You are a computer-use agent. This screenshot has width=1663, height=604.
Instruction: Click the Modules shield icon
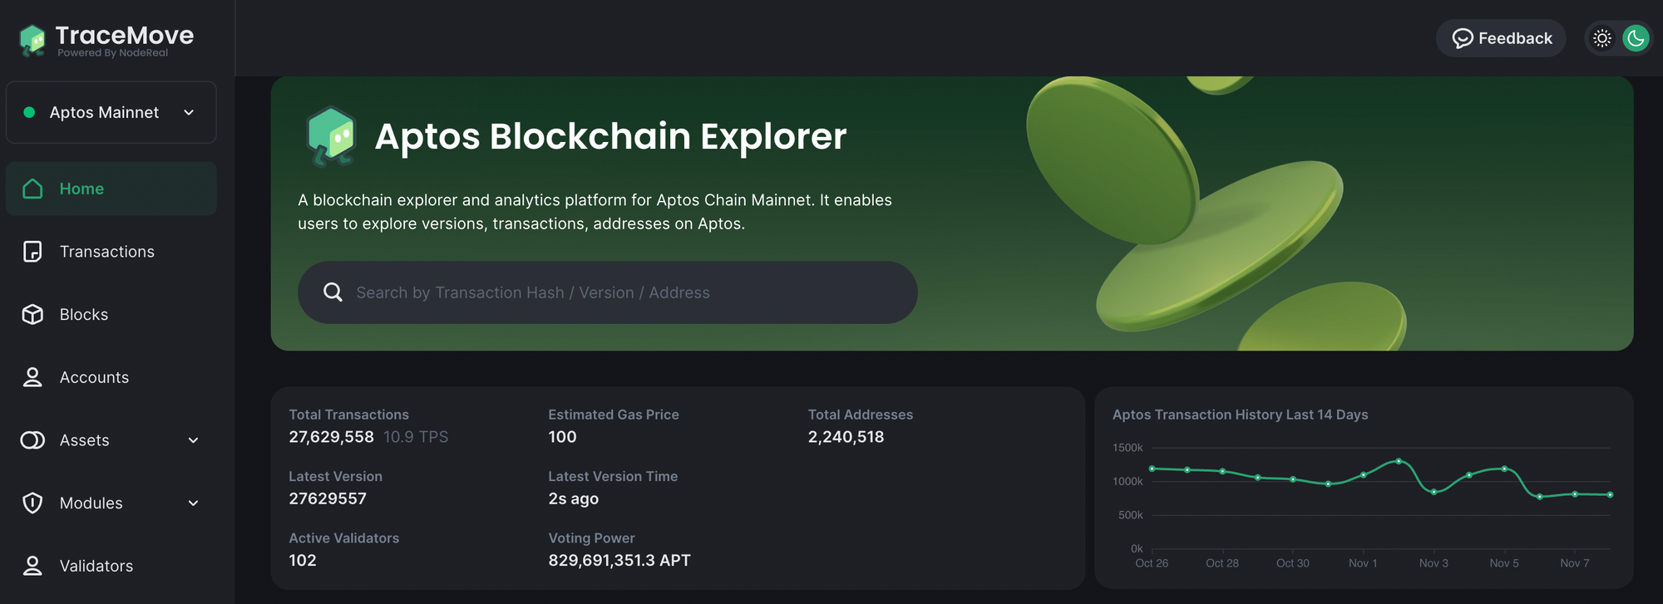[32, 503]
